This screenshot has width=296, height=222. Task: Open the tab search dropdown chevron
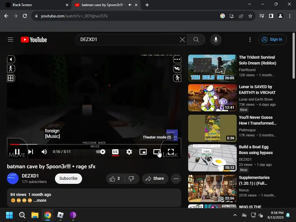pyautogui.click(x=249, y=4)
